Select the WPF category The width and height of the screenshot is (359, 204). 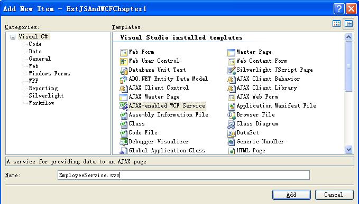click(33, 81)
